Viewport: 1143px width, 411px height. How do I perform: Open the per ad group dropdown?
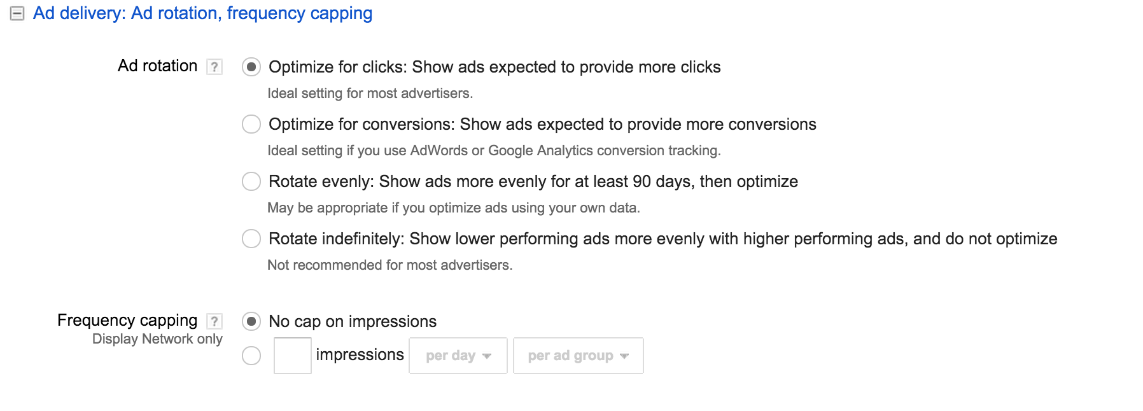point(577,356)
